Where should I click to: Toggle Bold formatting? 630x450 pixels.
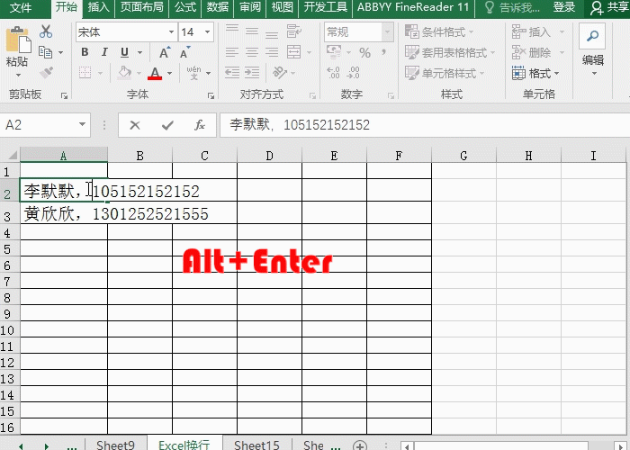click(85, 52)
